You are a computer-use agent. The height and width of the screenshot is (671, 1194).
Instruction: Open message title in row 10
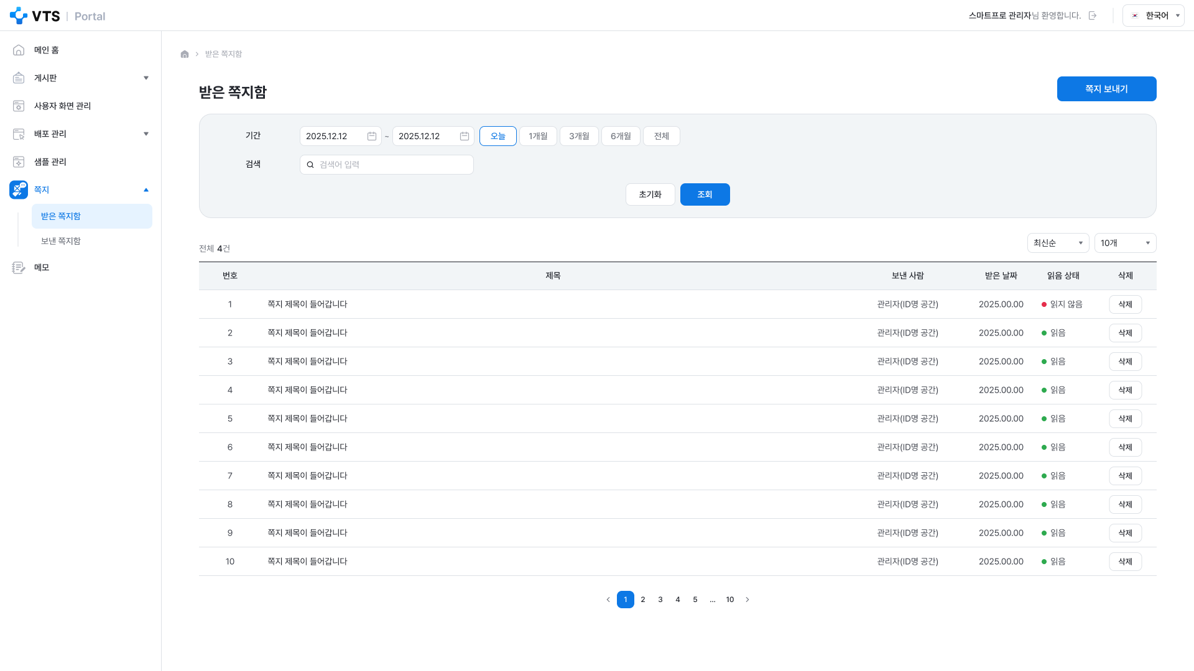coord(307,562)
